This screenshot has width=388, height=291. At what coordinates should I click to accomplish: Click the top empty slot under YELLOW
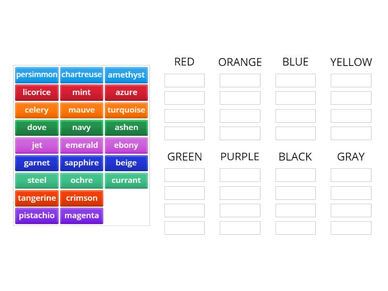(351, 81)
